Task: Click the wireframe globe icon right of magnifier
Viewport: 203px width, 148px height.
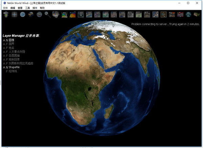Action: pyautogui.click(x=56, y=14)
